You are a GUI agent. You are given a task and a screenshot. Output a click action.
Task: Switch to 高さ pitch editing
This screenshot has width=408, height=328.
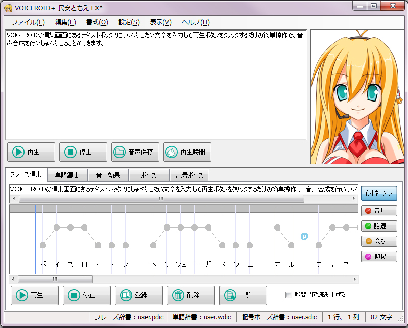[379, 241]
